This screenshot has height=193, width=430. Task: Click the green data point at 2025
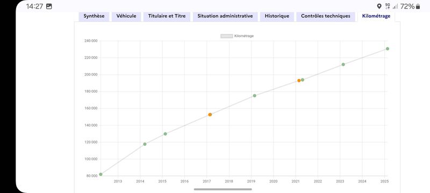(388, 49)
